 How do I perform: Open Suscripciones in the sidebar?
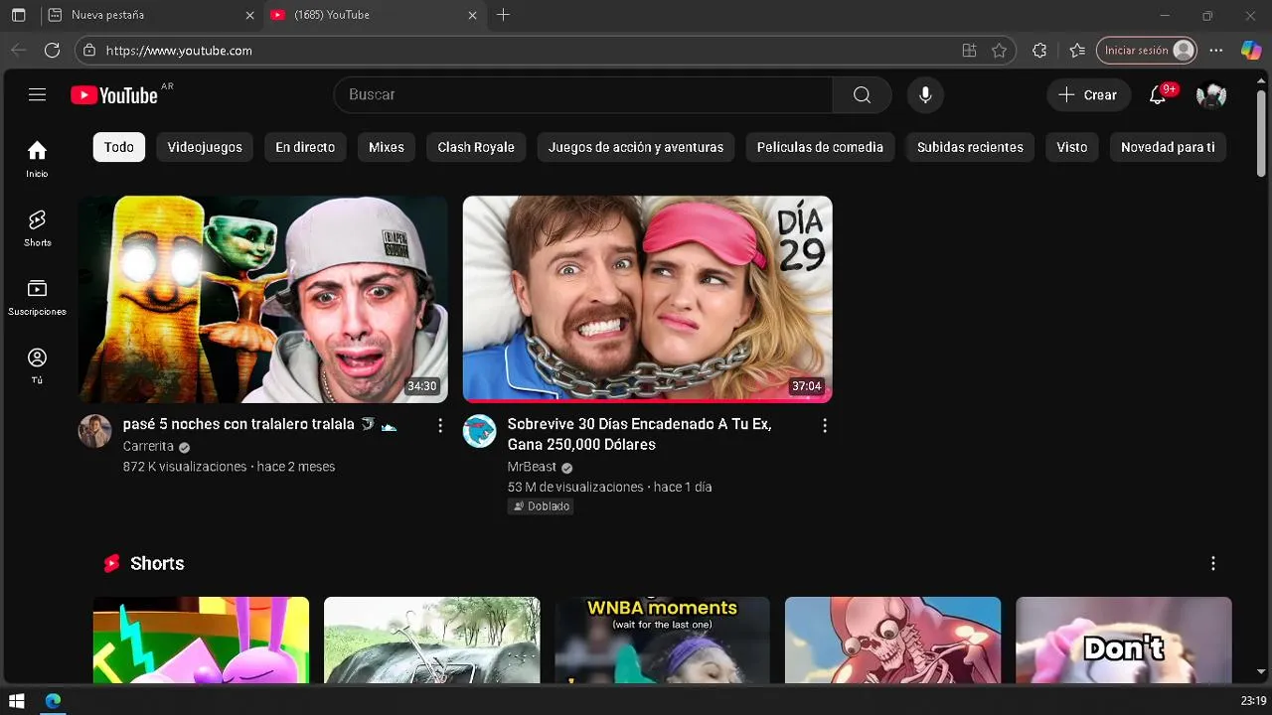(37, 297)
